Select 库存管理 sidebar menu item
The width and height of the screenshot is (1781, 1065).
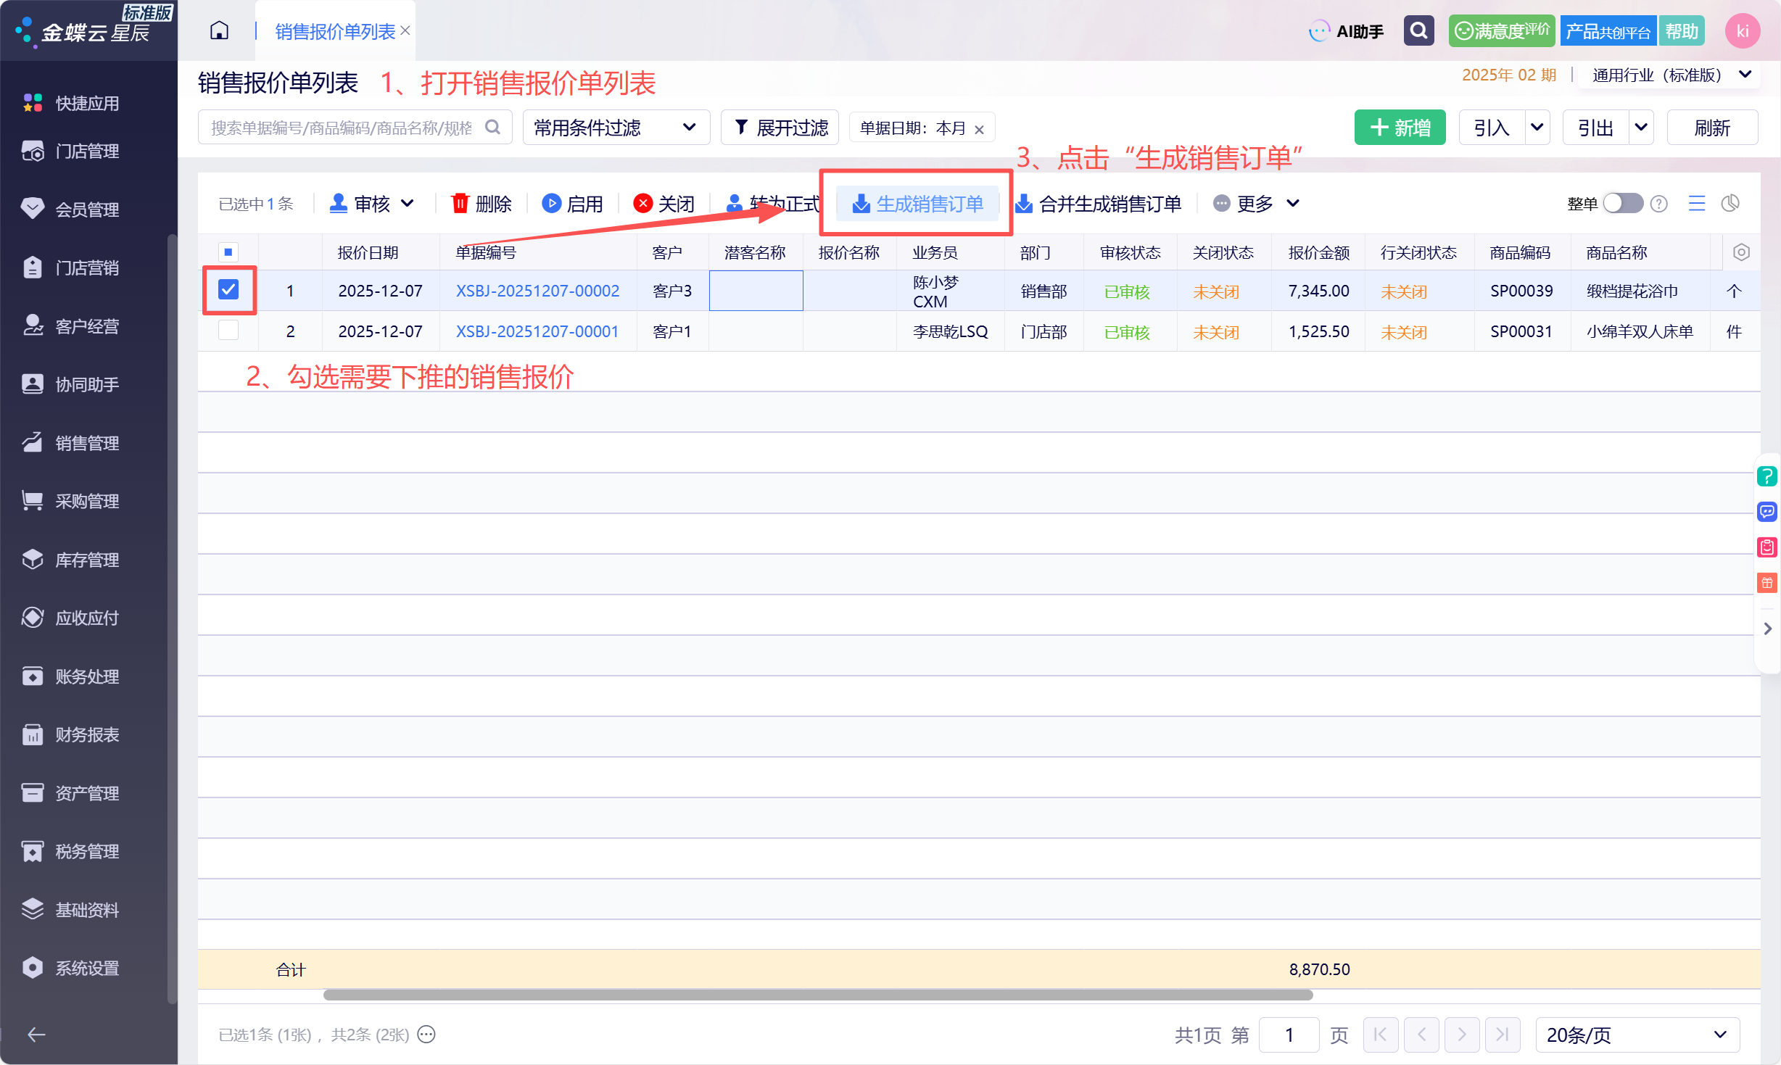(87, 560)
